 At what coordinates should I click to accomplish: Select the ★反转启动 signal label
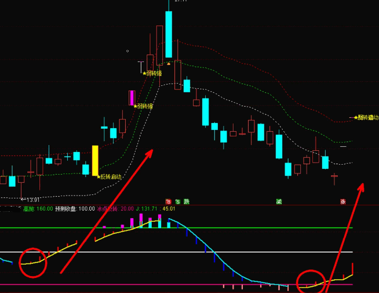[x=109, y=177]
